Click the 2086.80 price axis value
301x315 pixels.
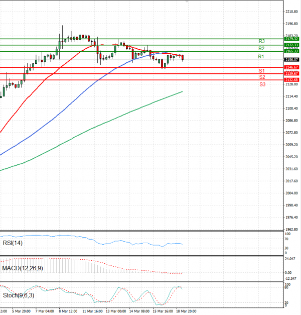[x=291, y=121]
